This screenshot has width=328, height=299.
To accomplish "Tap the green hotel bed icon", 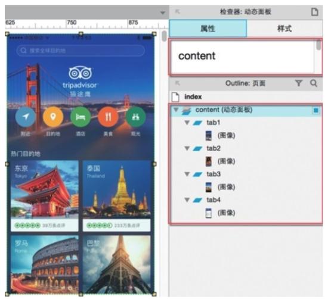I will tap(81, 117).
